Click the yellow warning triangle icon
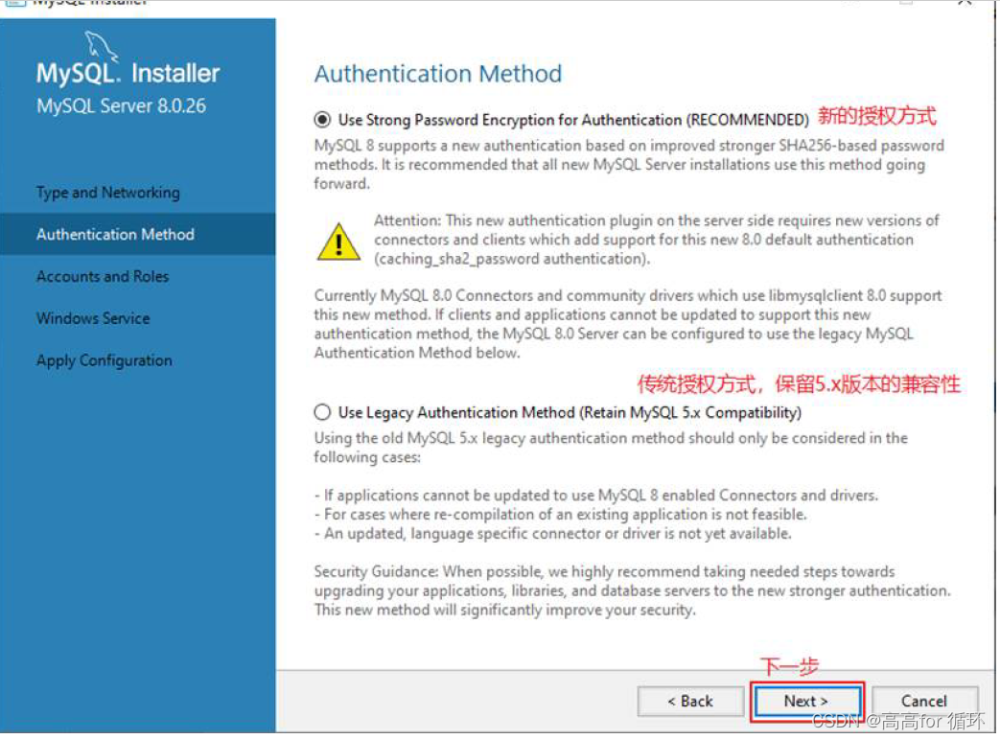This screenshot has height=739, width=1000. 338,242
